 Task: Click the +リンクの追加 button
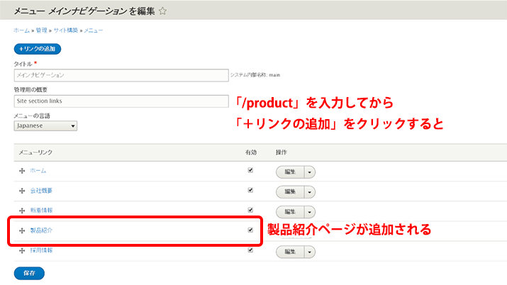tap(38, 49)
